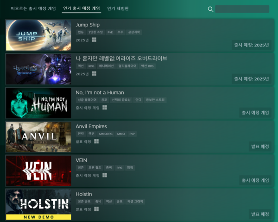Viewport: 278px width, 222px height.
Task: Click 공포 tag under Holstin
Action: pos(120,202)
